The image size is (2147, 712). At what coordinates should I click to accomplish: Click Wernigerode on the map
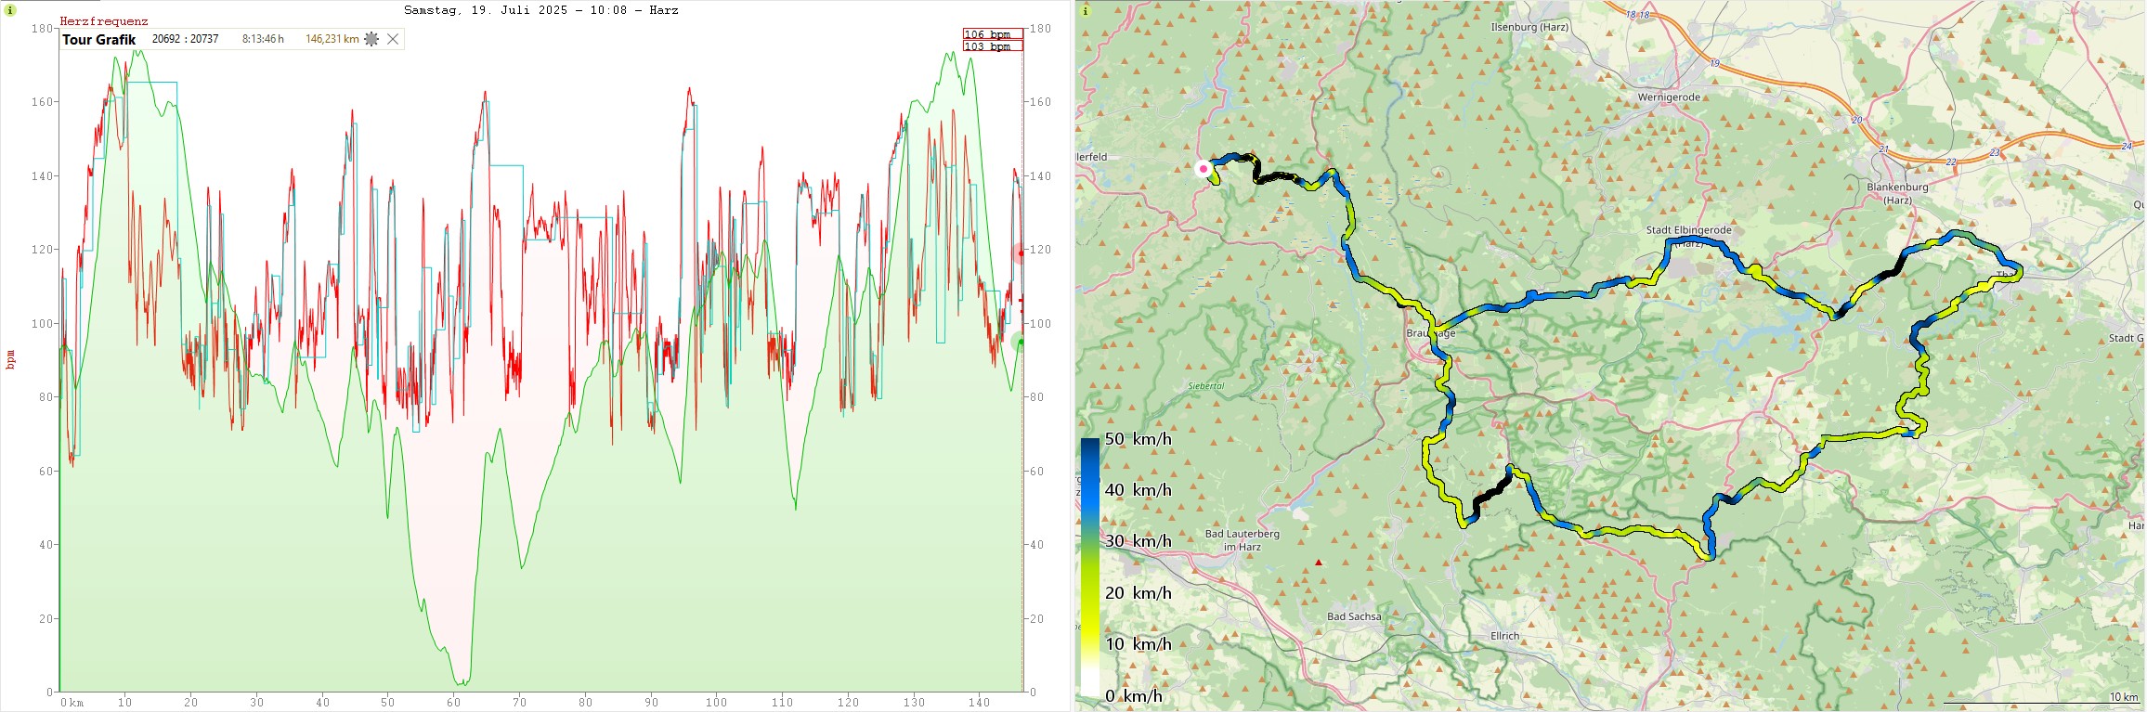point(1669,97)
